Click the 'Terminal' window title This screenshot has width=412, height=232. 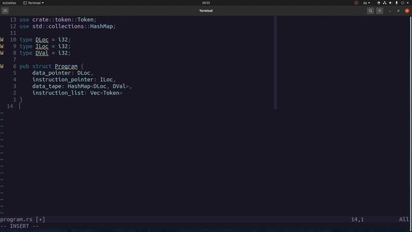(206, 11)
